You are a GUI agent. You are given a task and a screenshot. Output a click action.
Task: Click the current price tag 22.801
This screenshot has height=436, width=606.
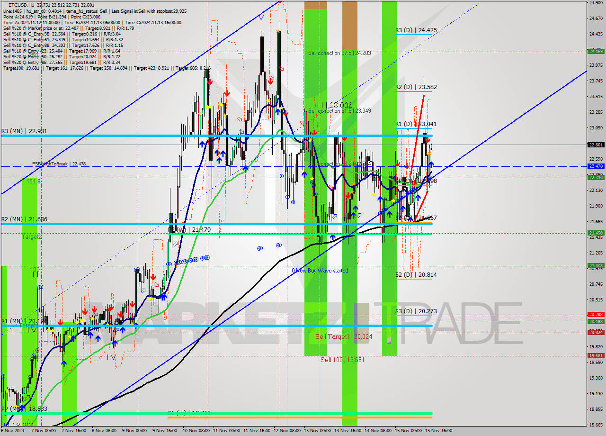[595, 145]
